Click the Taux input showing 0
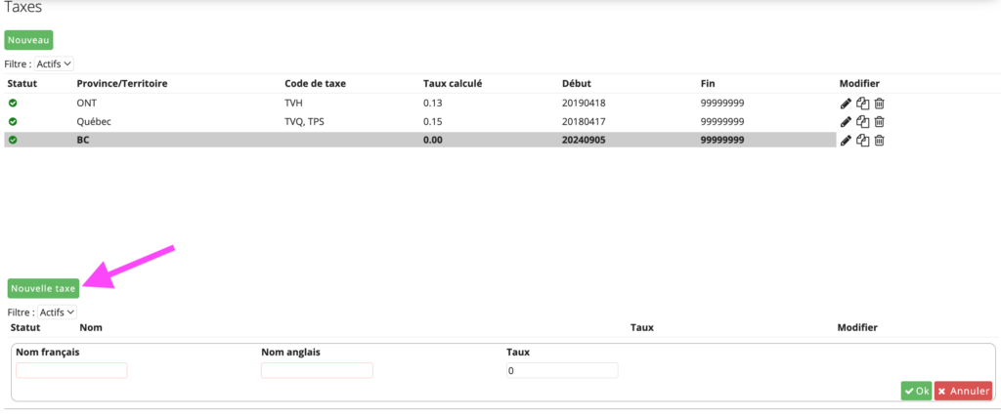Viewport: 1001px width, 417px height. point(562,370)
